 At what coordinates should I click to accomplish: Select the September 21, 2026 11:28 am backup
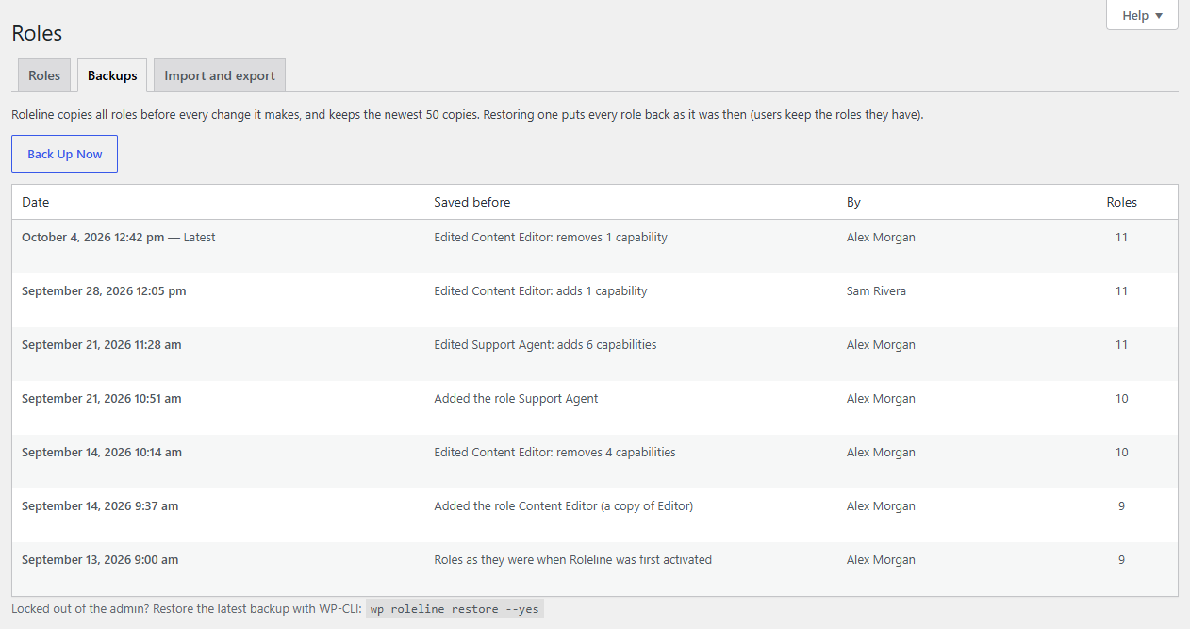(x=595, y=354)
